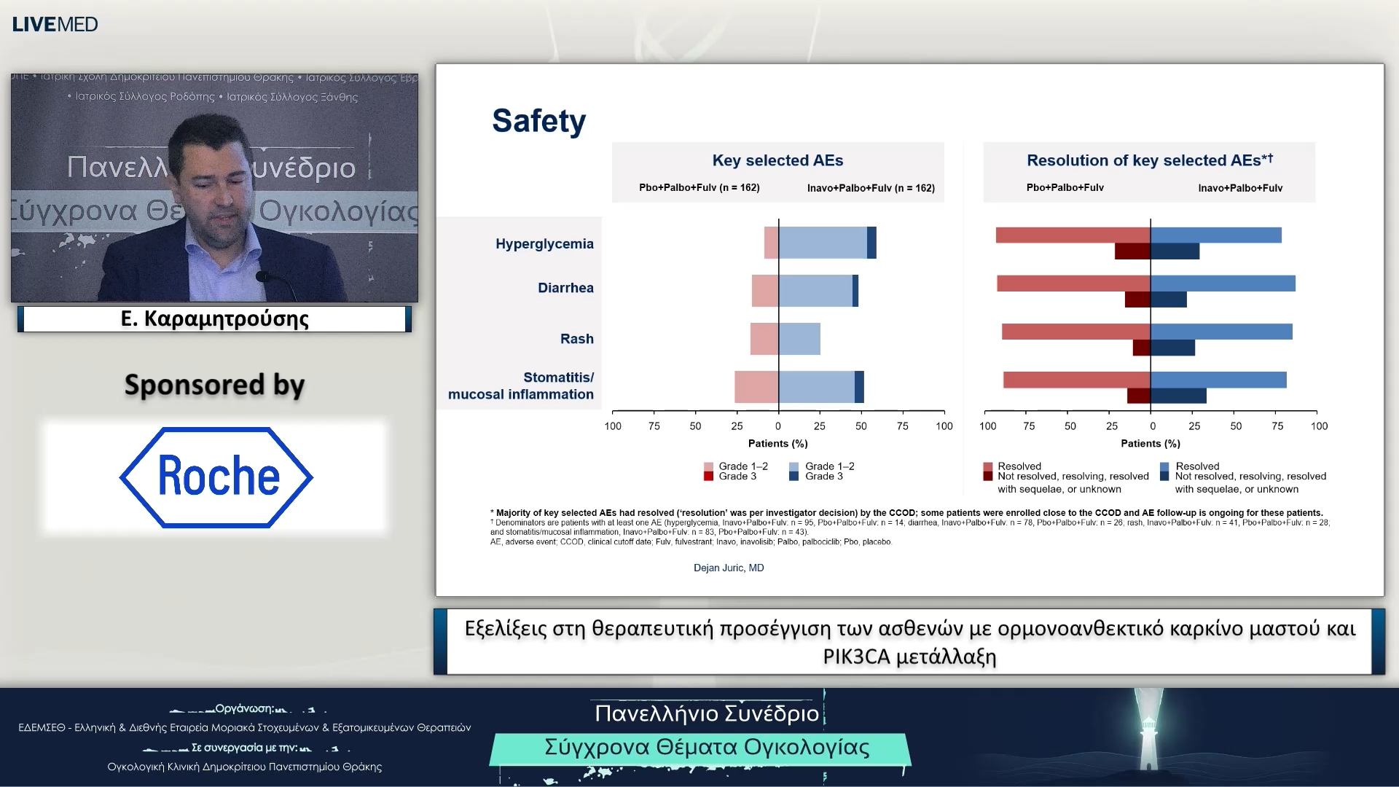The image size is (1399, 787).
Task: Click the Safety slide title
Action: (538, 121)
